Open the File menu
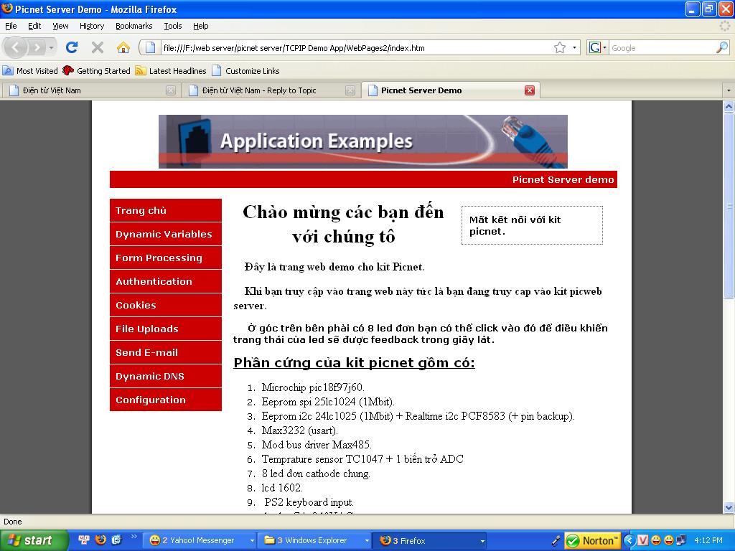The image size is (735, 551). [11, 26]
